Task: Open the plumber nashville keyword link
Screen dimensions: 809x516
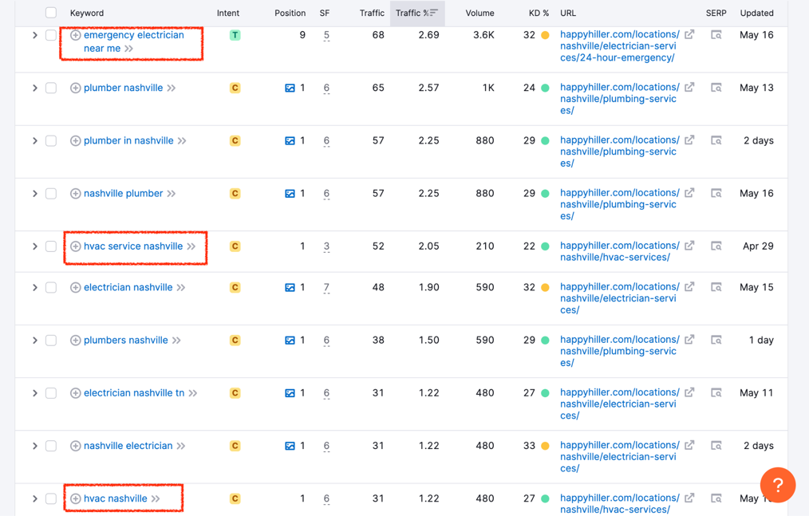Action: 124,89
